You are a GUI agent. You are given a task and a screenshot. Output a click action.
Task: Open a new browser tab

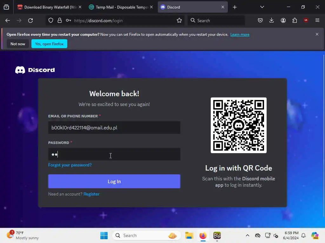tap(235, 7)
